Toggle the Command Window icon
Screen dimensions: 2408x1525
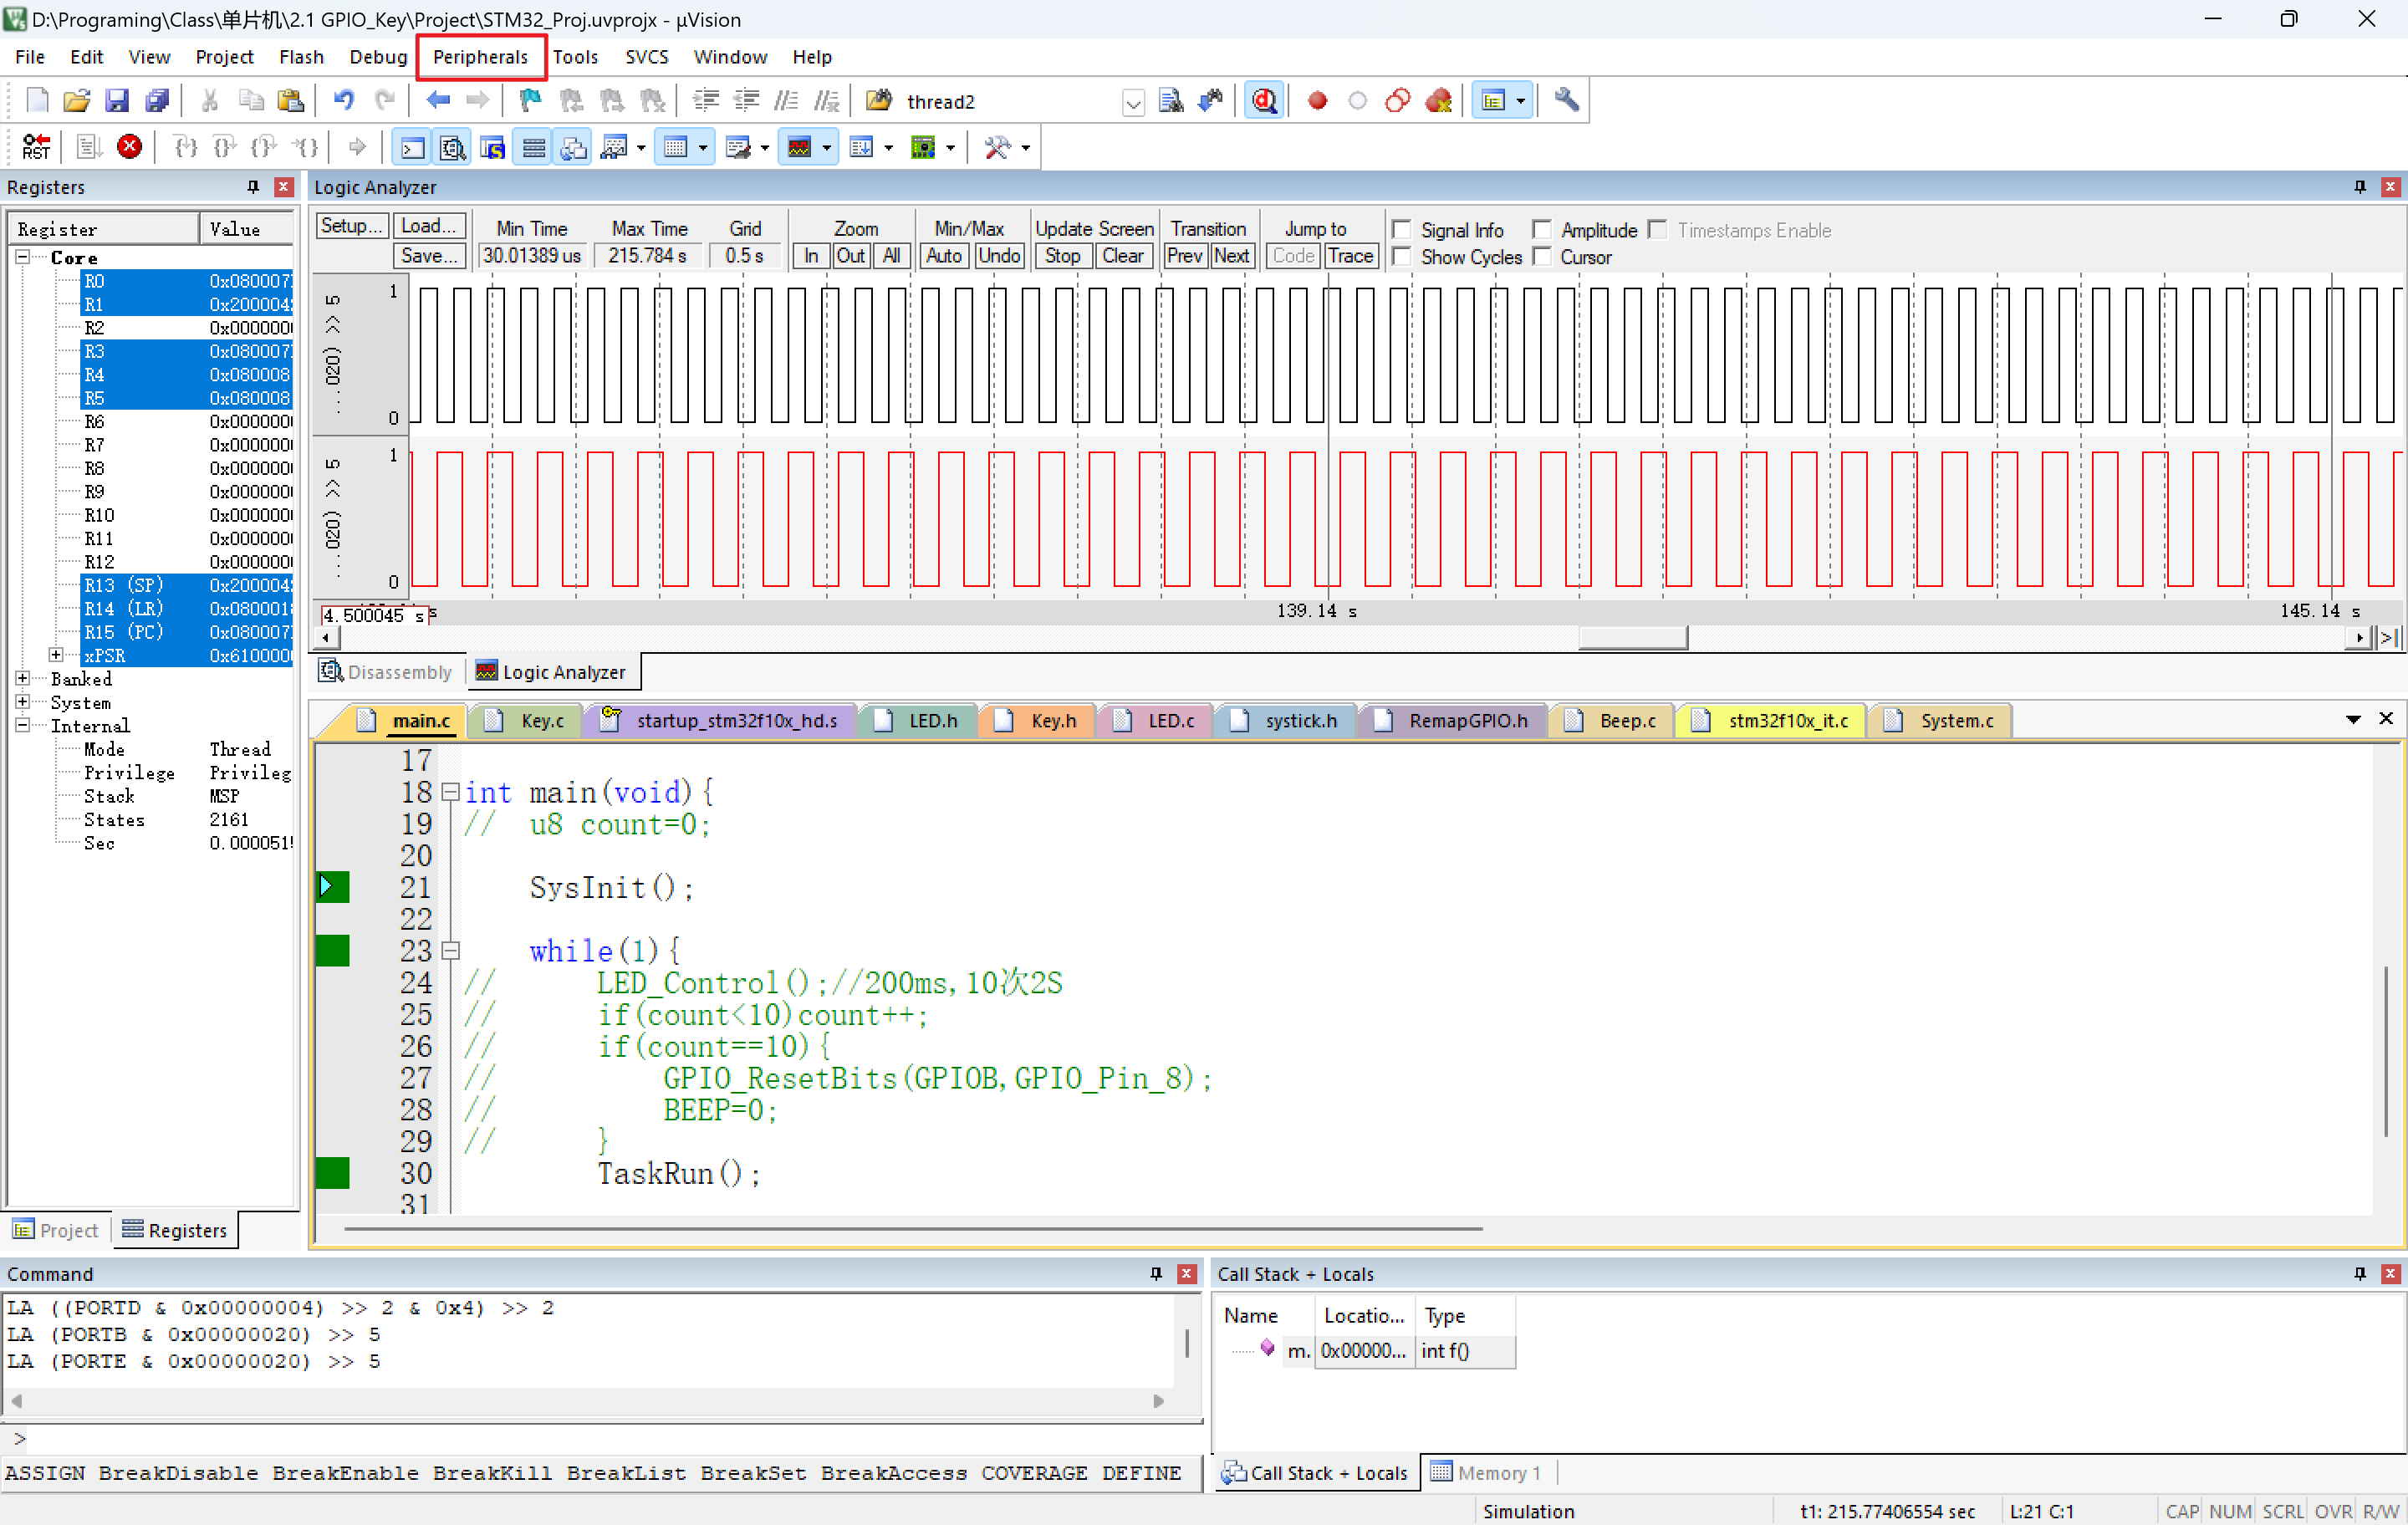411,148
